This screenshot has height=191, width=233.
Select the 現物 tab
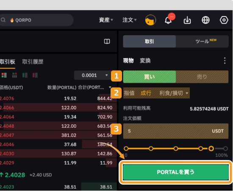click(x=128, y=61)
